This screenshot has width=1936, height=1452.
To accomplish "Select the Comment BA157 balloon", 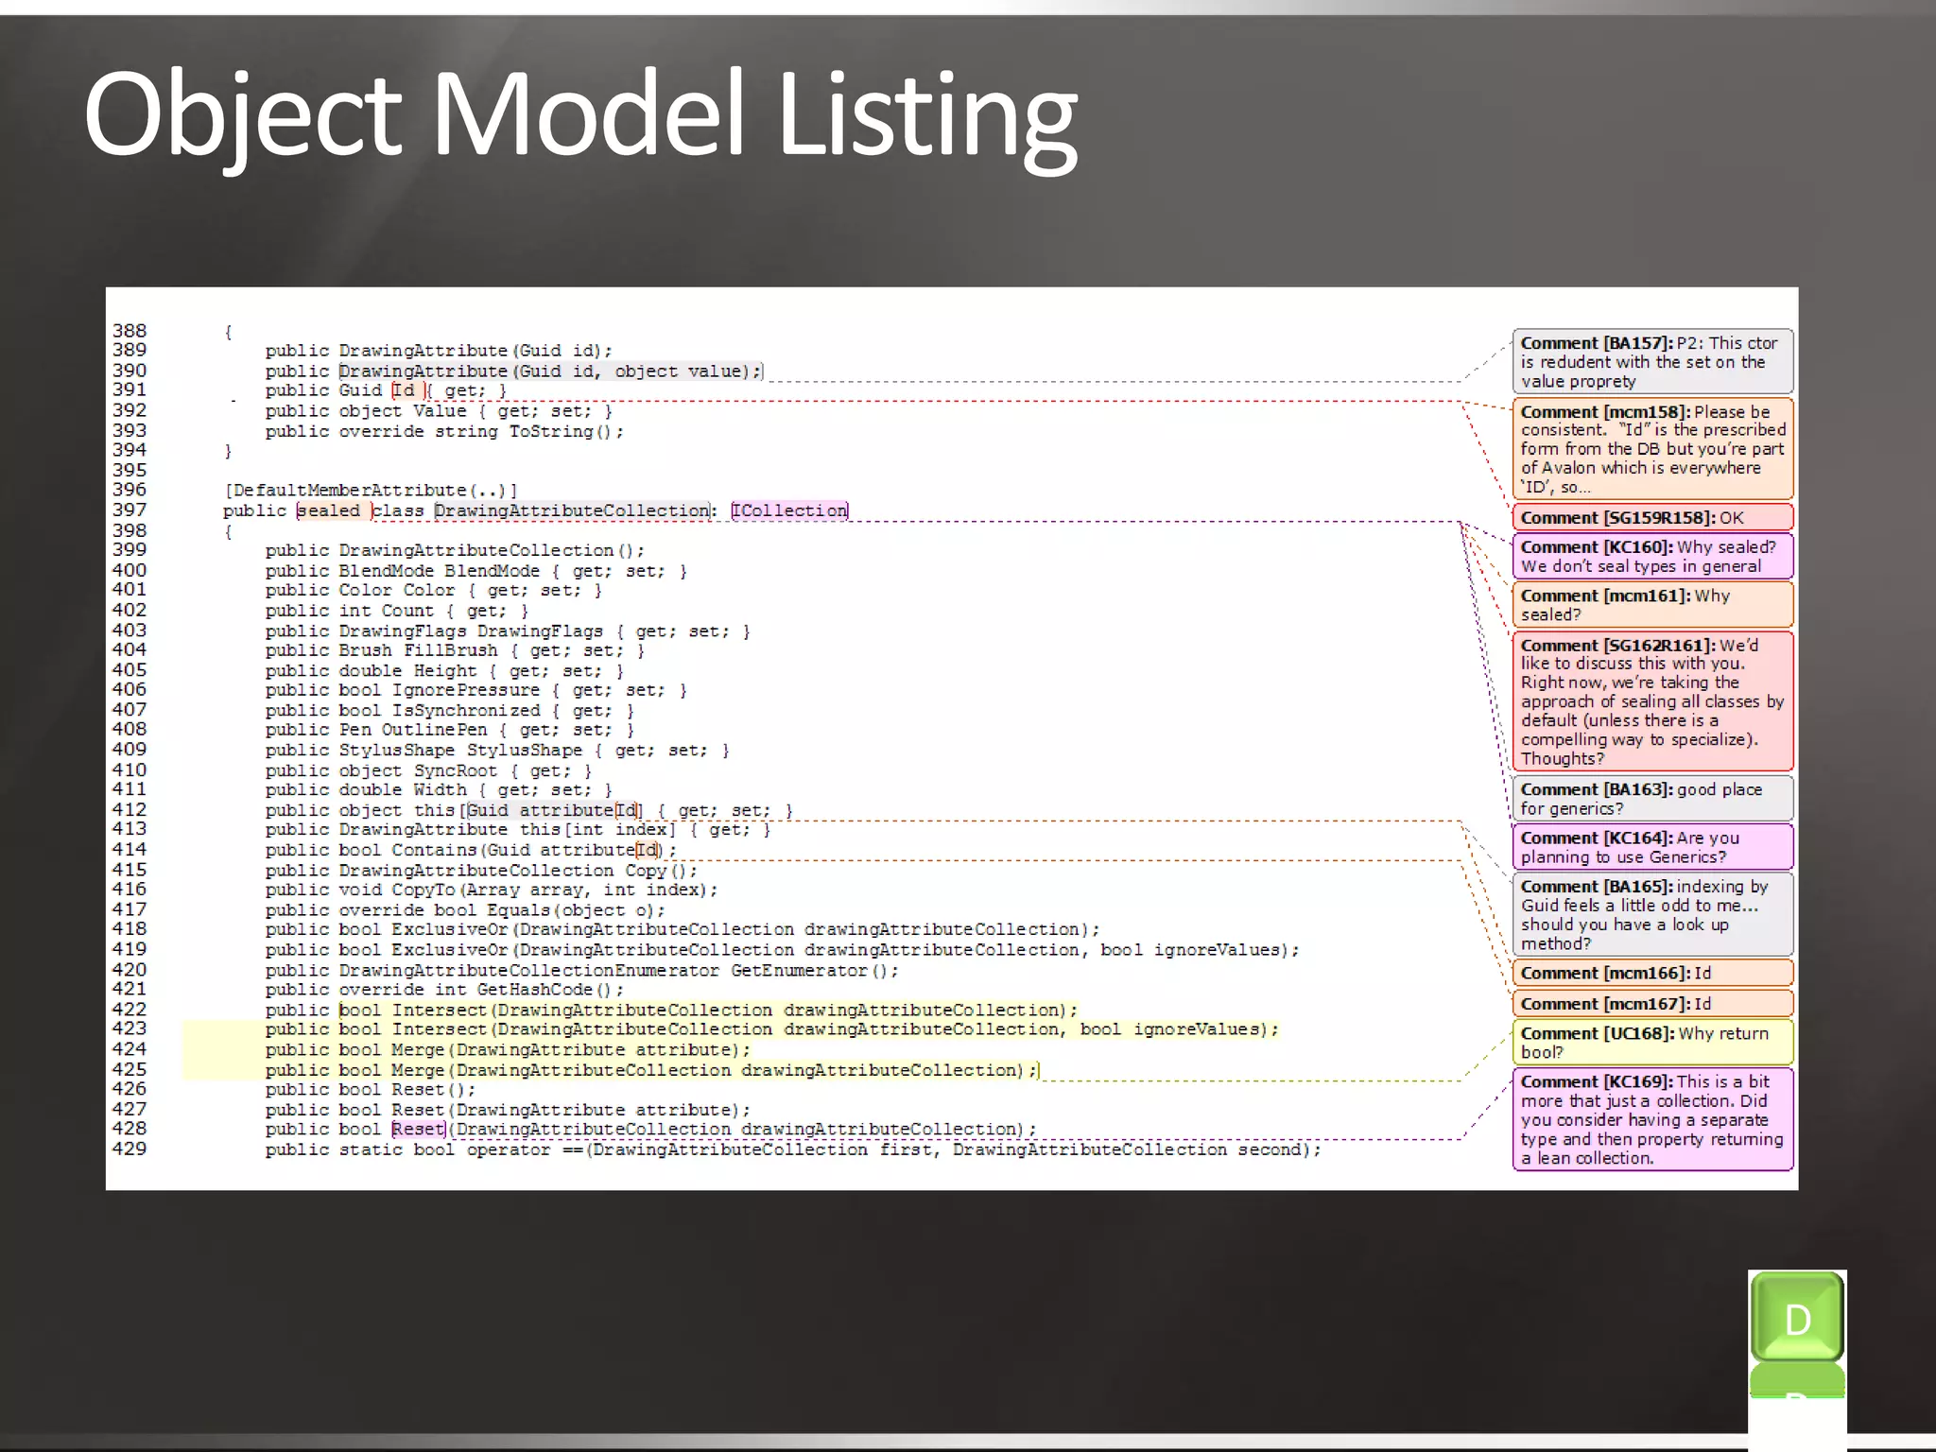I will [x=1651, y=362].
